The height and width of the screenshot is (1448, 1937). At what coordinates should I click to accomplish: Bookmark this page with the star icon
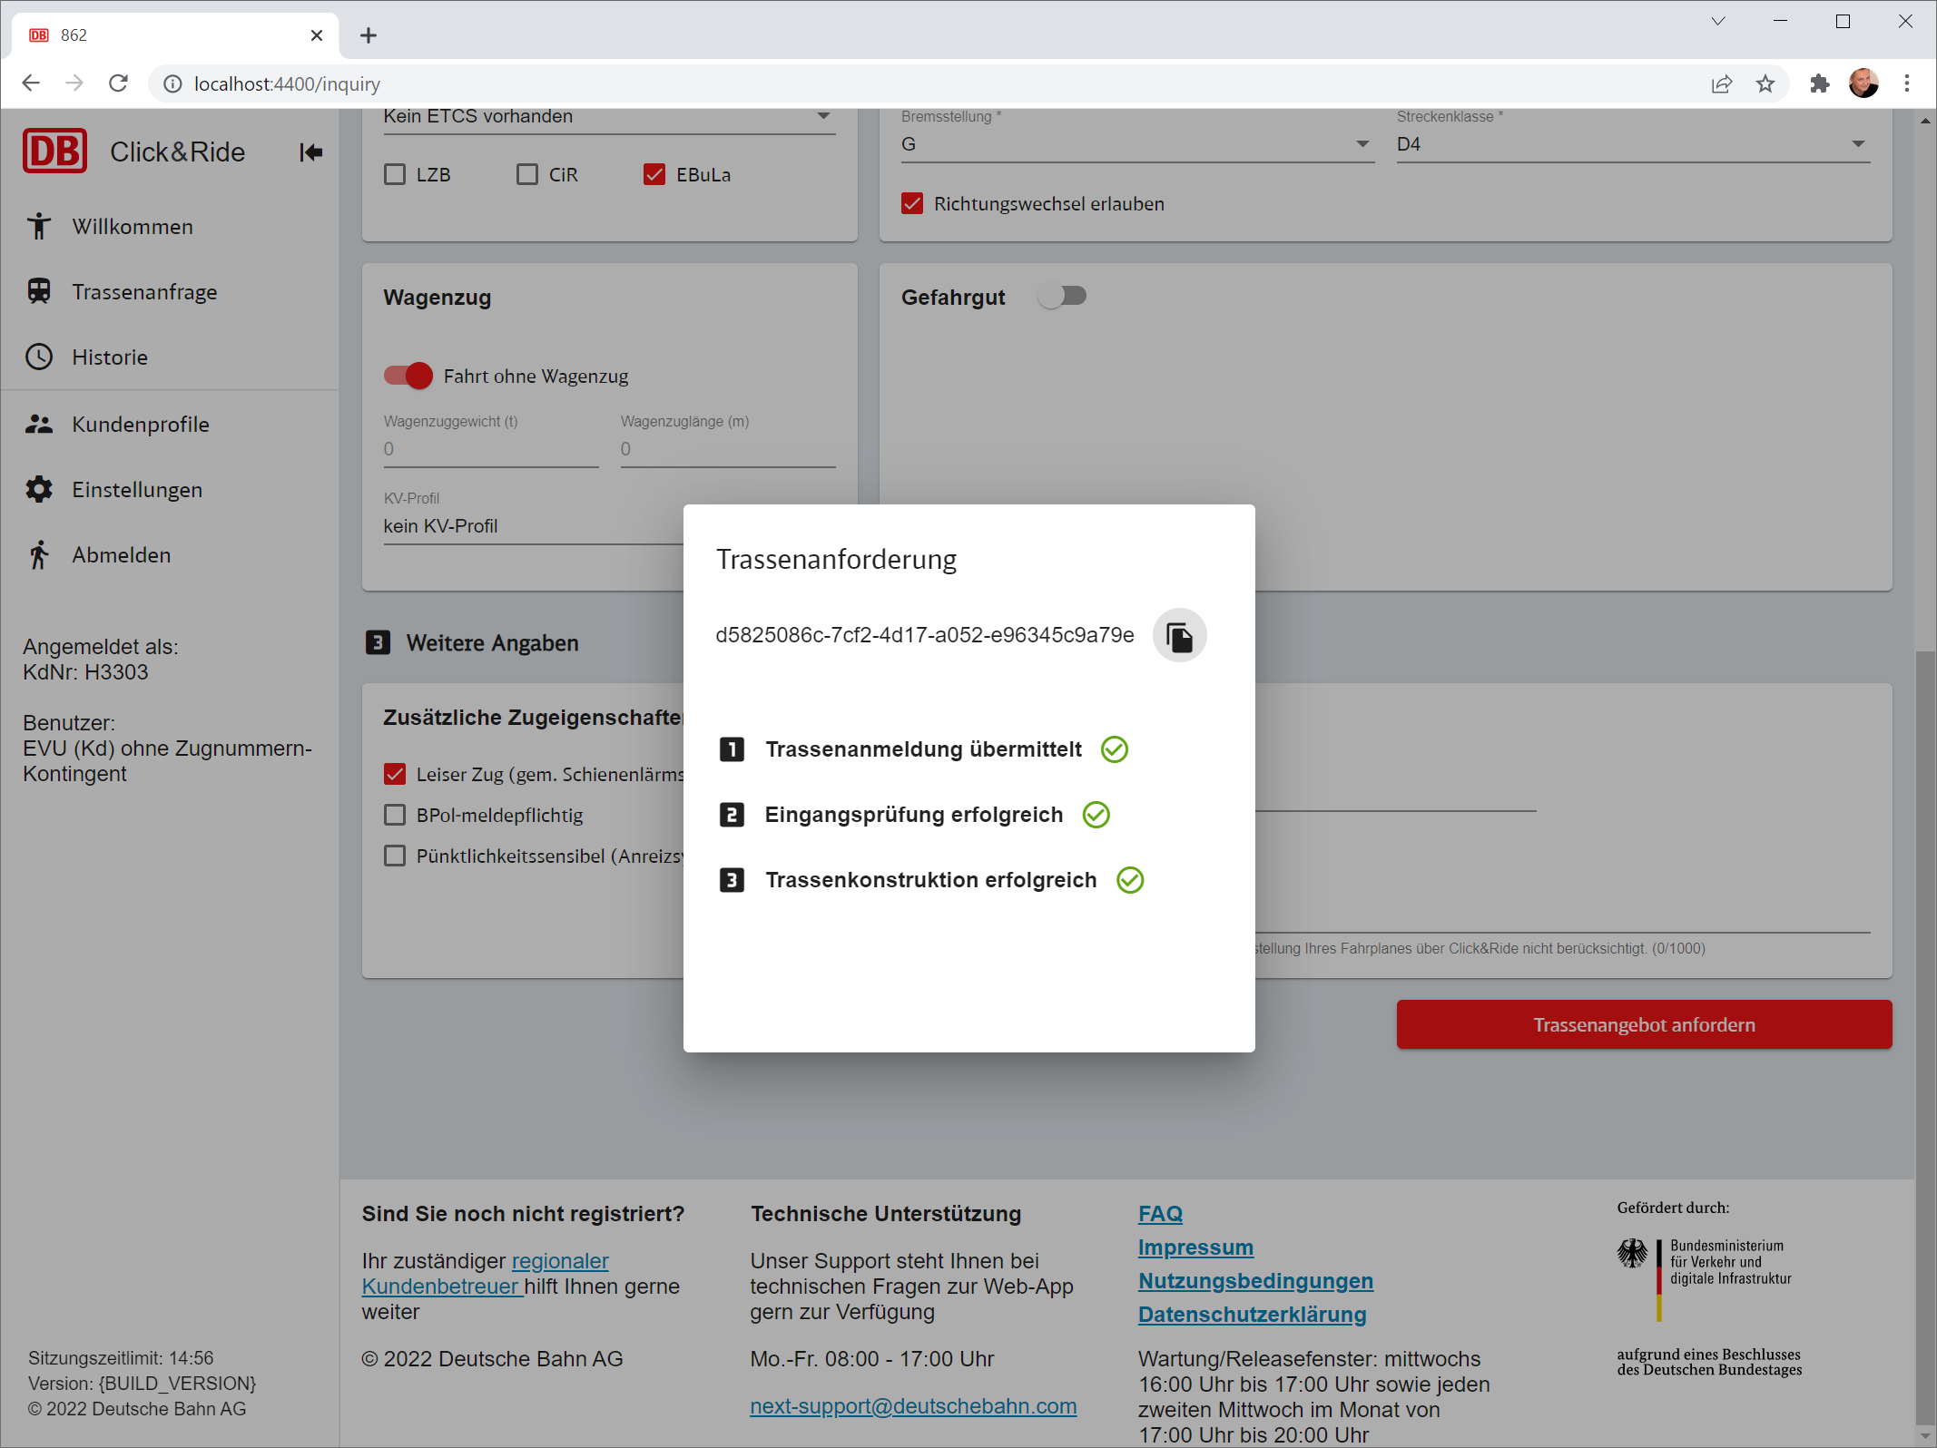coord(1765,83)
